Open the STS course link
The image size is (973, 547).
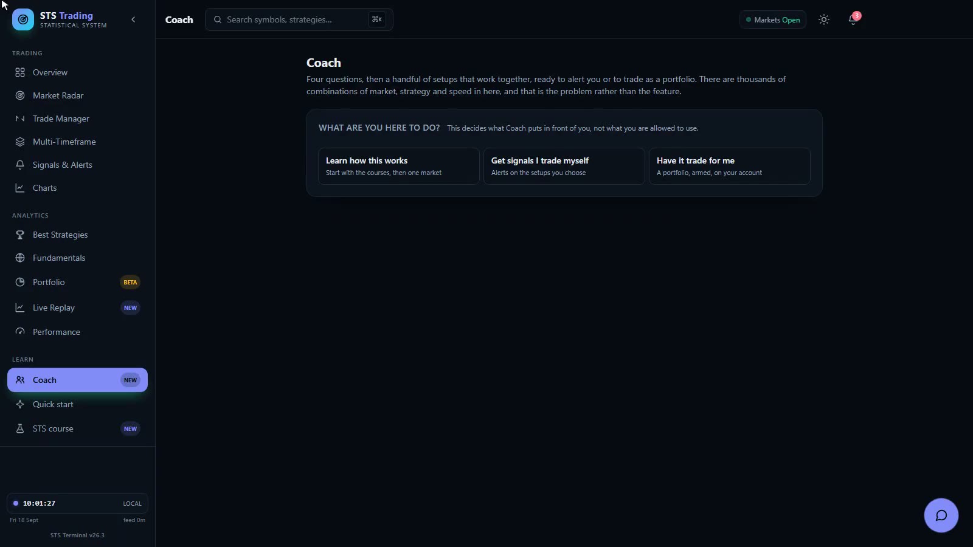[x=77, y=428]
